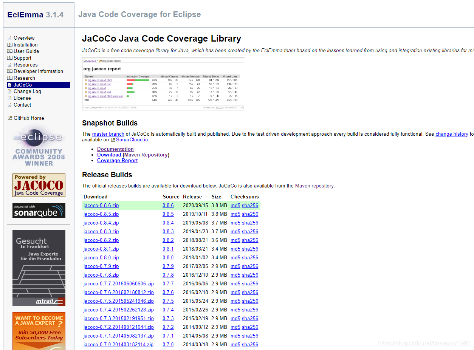Download jacoco-0.8.4.zip
The image size is (474, 350).
(101, 223)
